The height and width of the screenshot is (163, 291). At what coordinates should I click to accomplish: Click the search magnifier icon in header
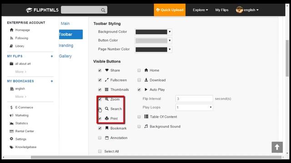[x=103, y=10]
